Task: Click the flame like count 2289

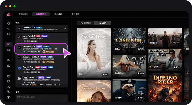Action: pyautogui.click(x=141, y=73)
